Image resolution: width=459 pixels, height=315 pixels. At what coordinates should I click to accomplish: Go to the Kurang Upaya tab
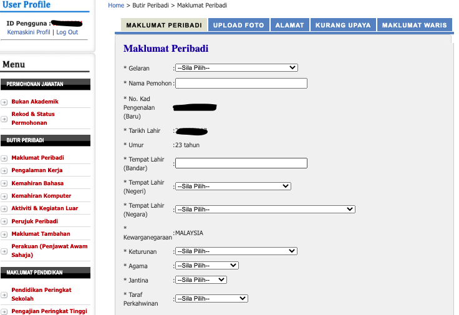click(x=343, y=26)
